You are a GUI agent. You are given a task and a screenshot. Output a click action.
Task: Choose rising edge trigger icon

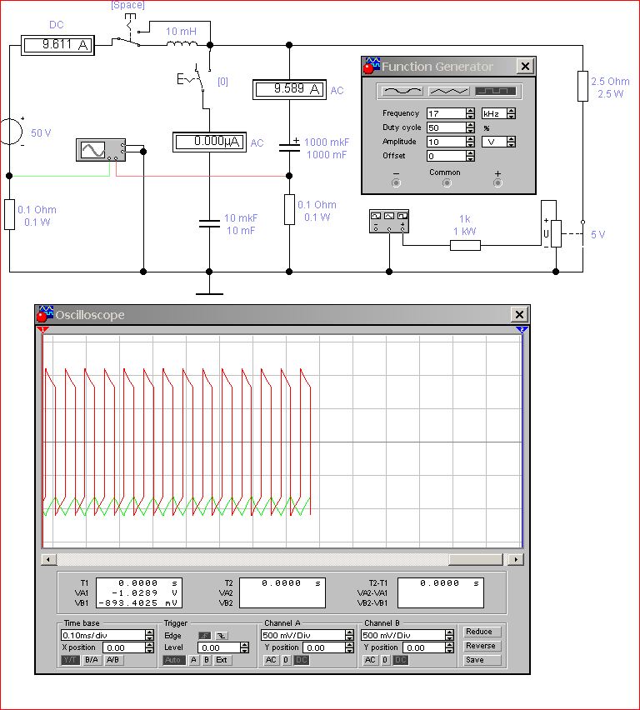[x=204, y=636]
